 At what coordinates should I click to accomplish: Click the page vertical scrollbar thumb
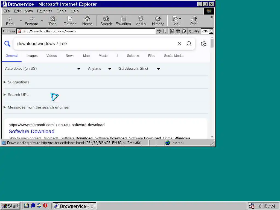[x=212, y=43]
